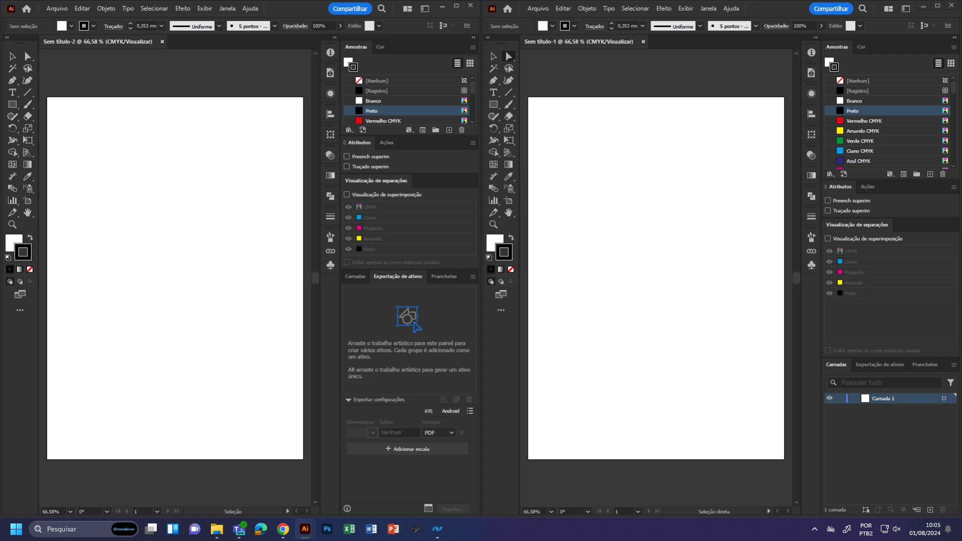Screen dimensions: 962x541
Task: Enable Visualização de superimposição in left window
Action: [x=347, y=195]
